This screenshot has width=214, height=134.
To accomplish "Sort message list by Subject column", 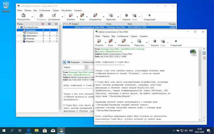I will (x=89, y=24).
